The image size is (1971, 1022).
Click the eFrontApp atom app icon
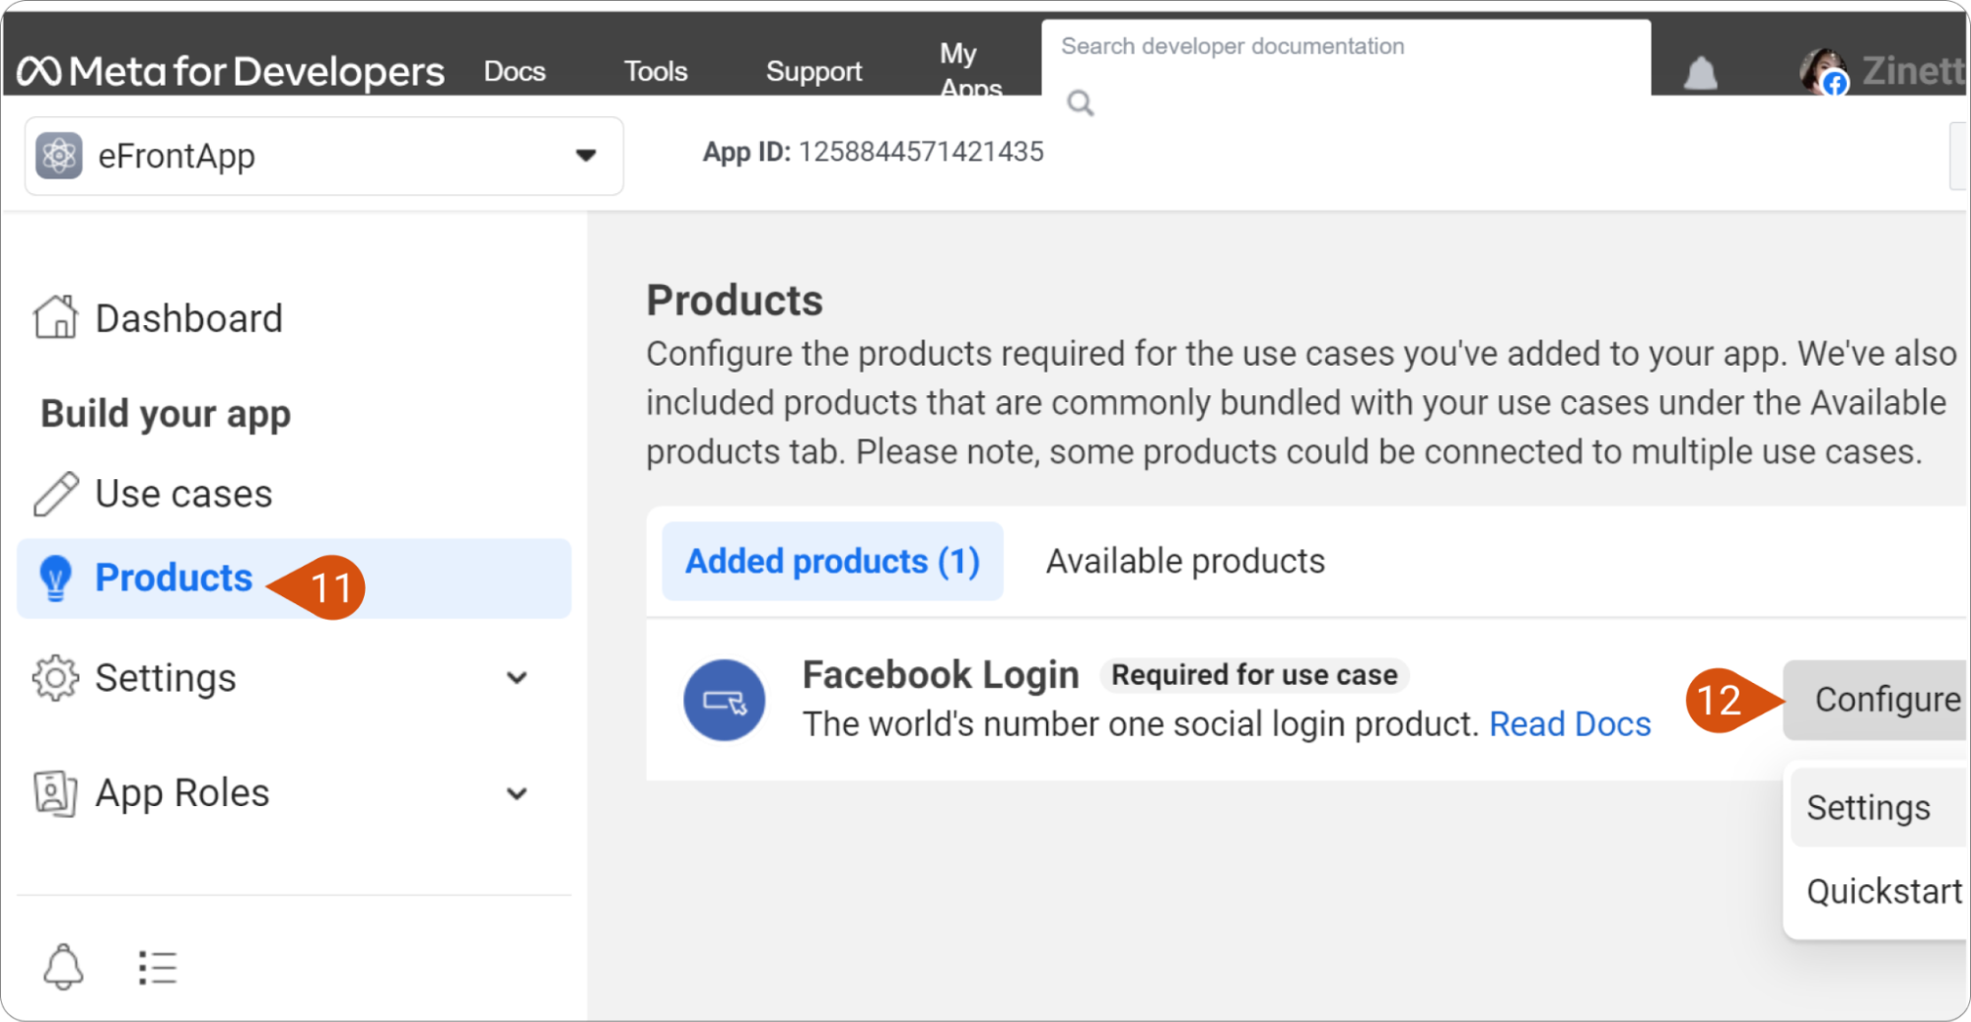[x=59, y=156]
